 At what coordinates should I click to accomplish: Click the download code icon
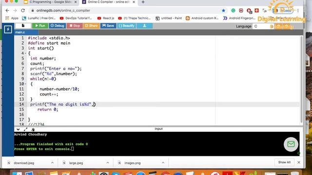coord(145,26)
